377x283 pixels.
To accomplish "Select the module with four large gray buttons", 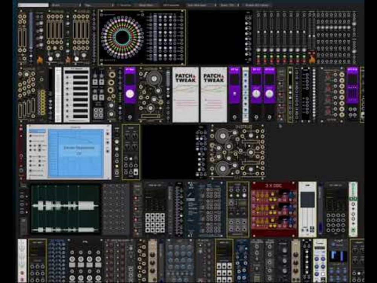I will 85,261.
